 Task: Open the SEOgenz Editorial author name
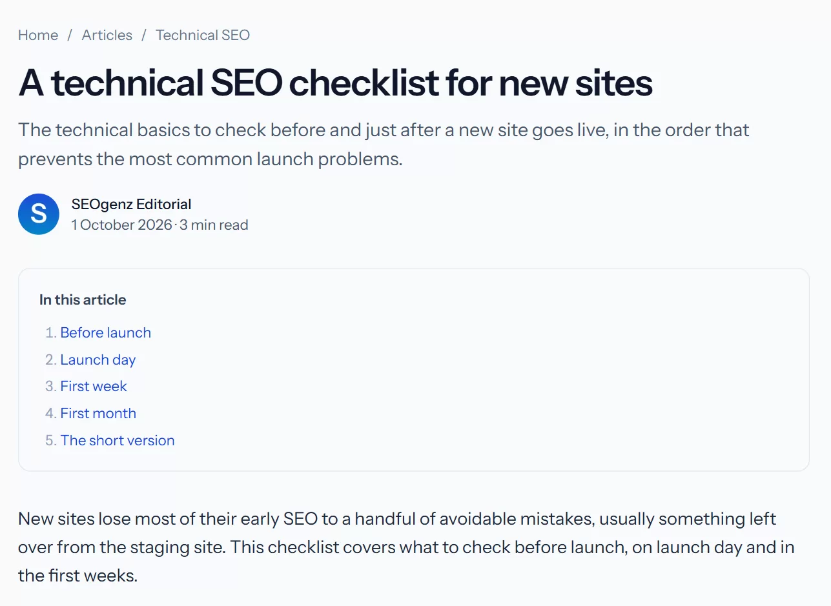[131, 204]
